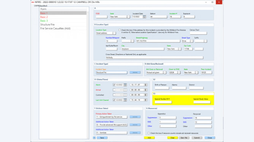The height and width of the screenshot is (142, 254).
Task: Select the Basic 2 form
Action: click(x=63, y=17)
